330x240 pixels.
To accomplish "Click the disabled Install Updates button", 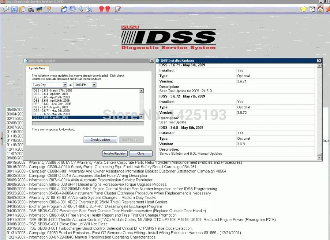I will 131,140.
